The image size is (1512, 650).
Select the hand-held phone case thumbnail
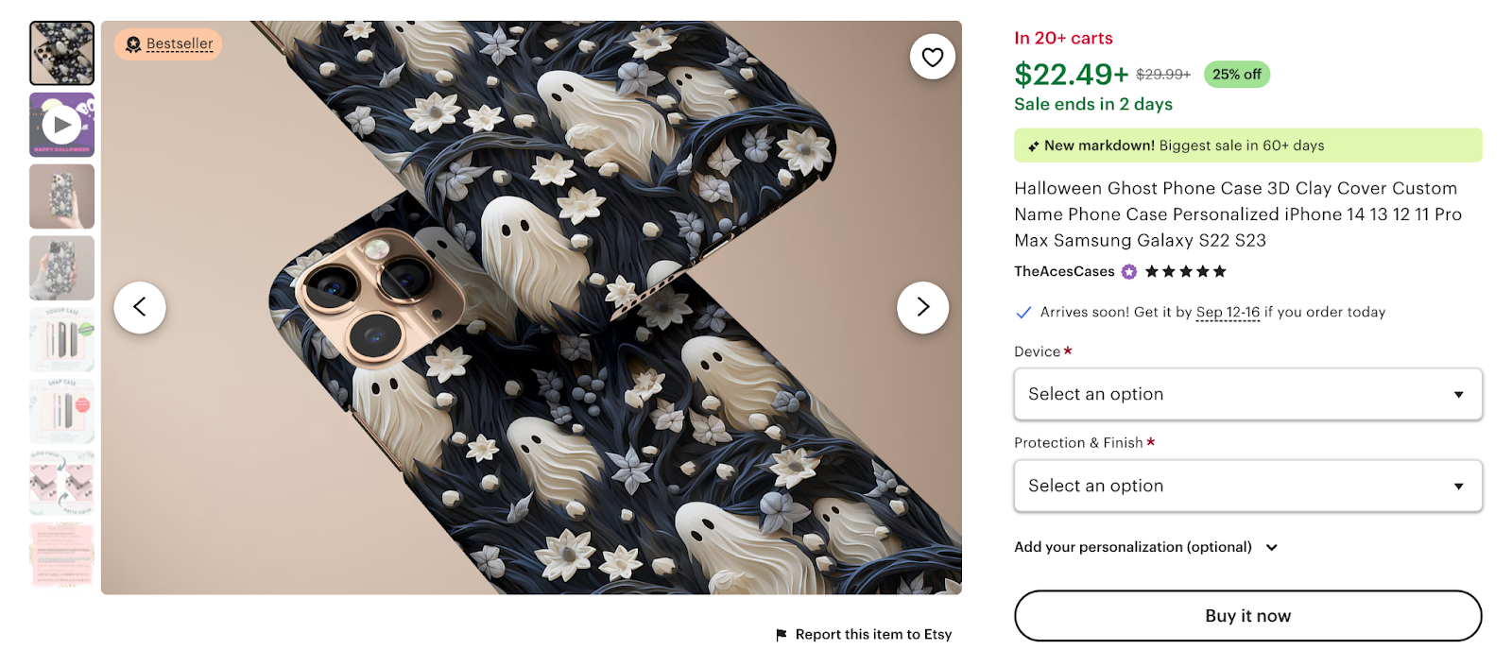point(61,196)
